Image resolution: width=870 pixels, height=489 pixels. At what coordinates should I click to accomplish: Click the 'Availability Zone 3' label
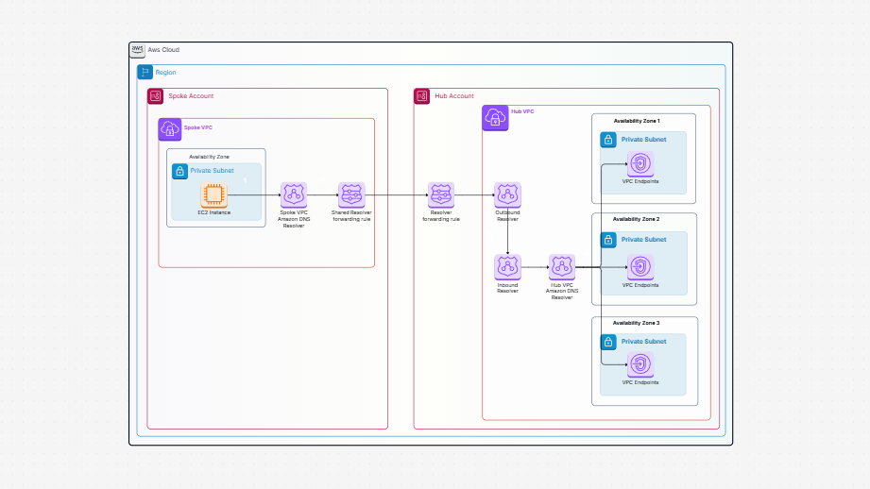tap(636, 323)
